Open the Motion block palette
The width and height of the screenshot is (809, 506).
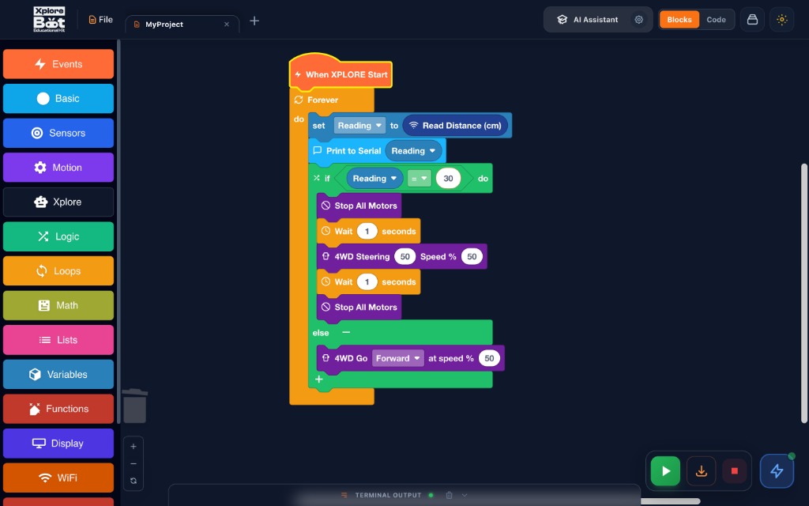coord(58,168)
